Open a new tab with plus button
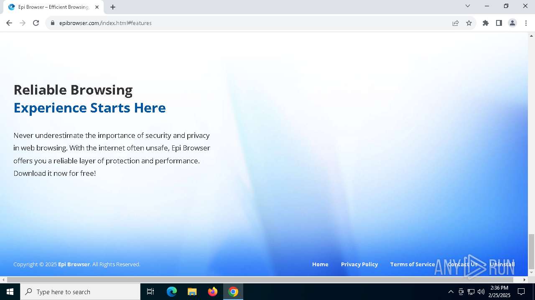 tap(113, 7)
